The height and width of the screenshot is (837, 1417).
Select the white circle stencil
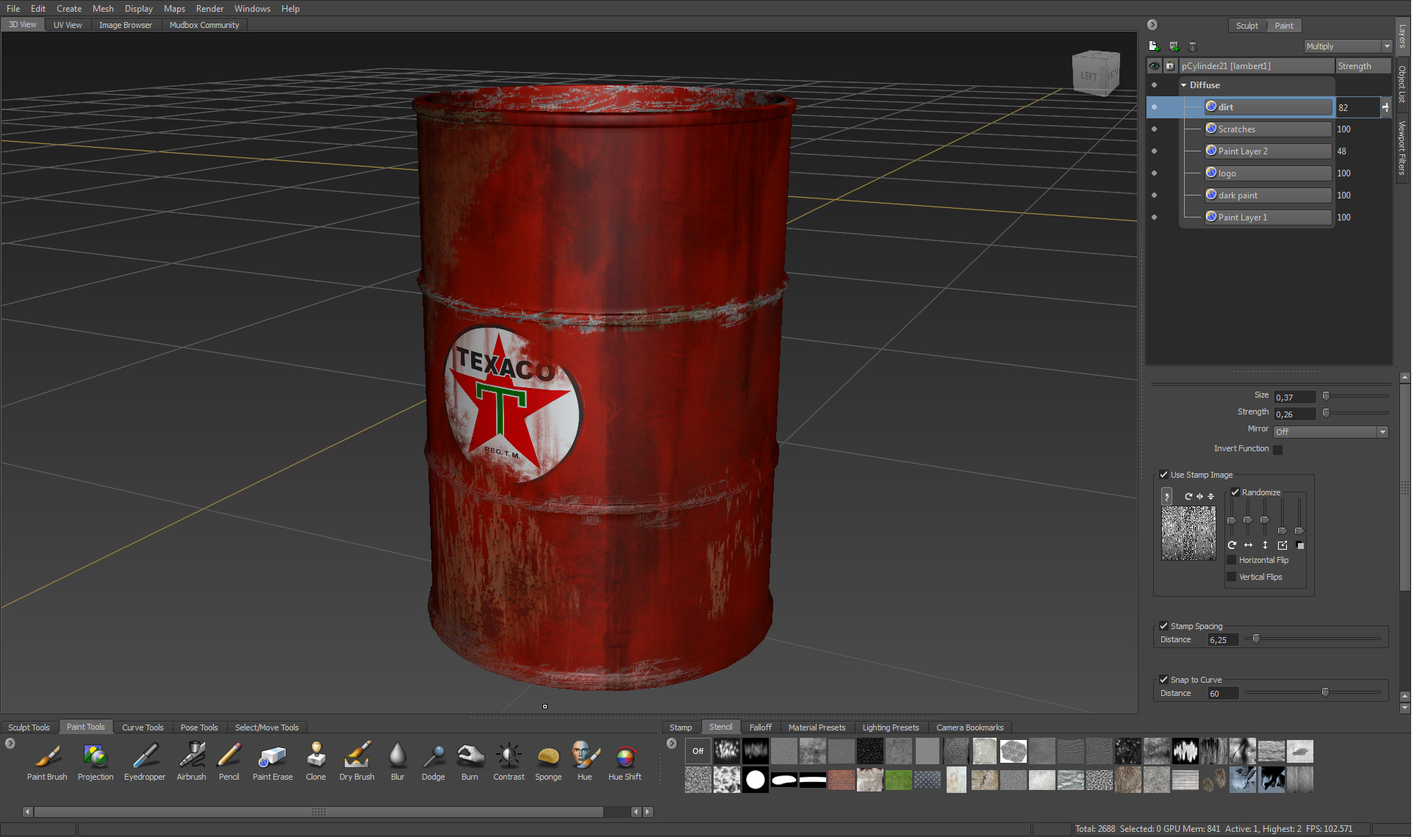point(755,780)
